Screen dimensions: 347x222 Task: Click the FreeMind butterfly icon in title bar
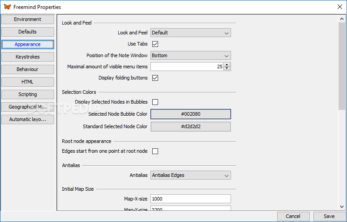click(x=7, y=7)
